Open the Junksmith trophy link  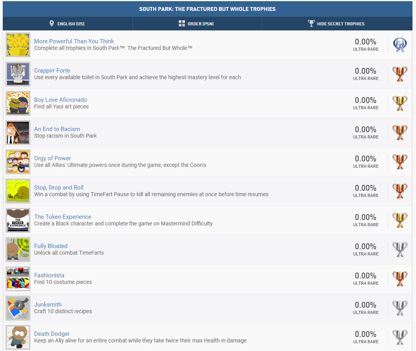[48, 304]
